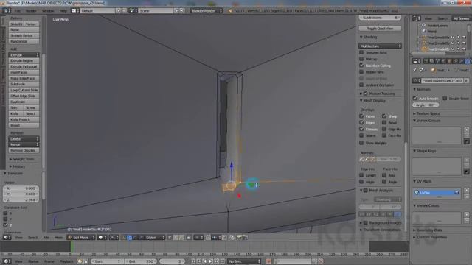Enable the Matcap checkbox
This screenshot has height=265, width=472.
point(361,59)
